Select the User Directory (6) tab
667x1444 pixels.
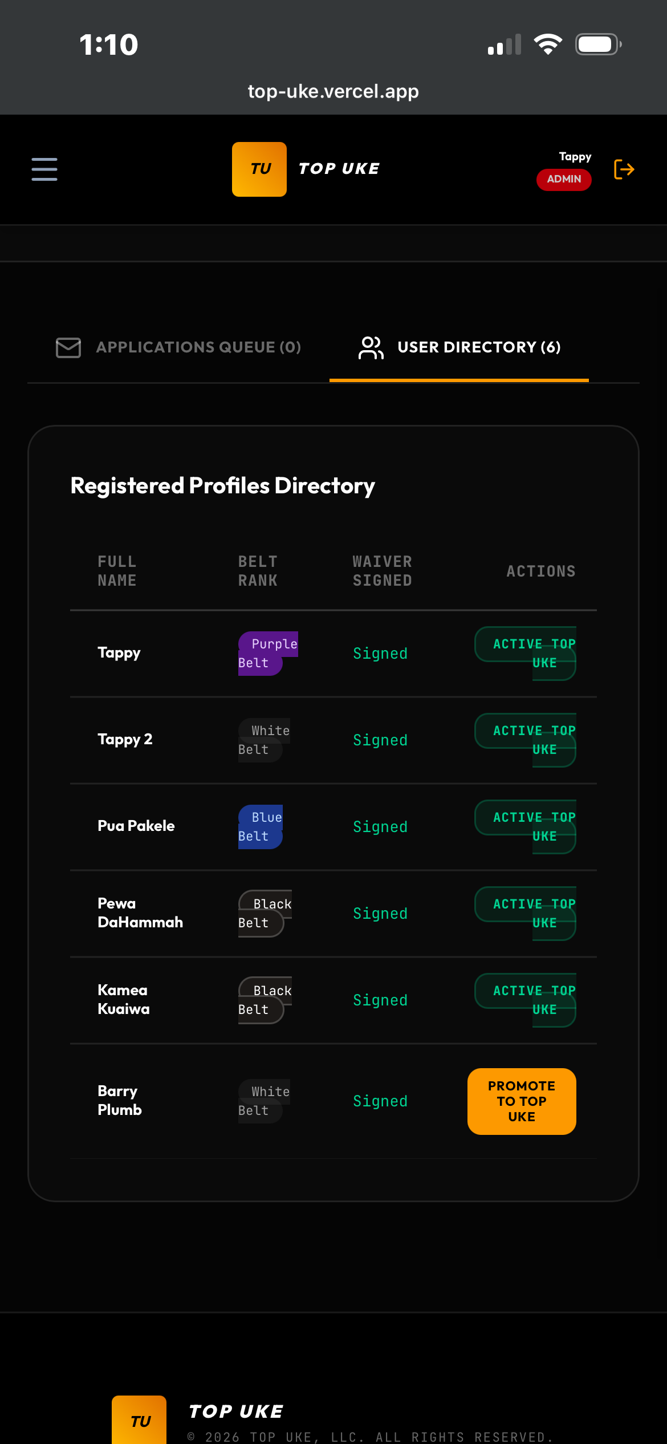tap(459, 347)
